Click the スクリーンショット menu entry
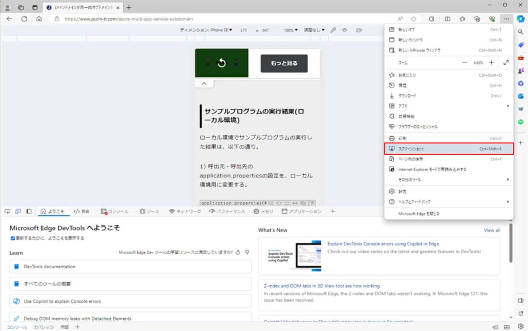This screenshot has width=528, height=331. pyautogui.click(x=449, y=149)
